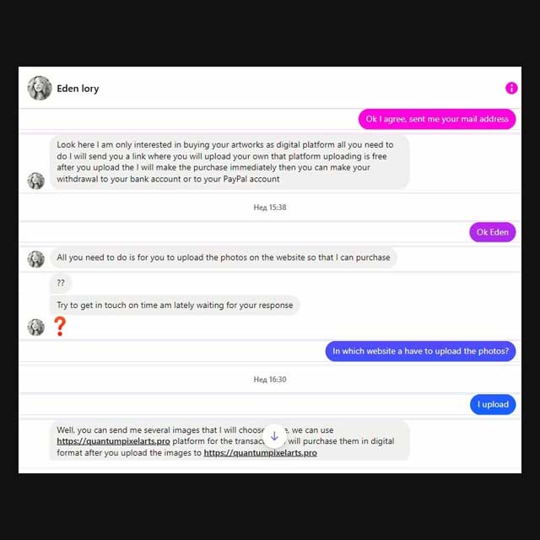Click the 'I upload' message bubble
Image resolution: width=540 pixels, height=540 pixels.
[x=493, y=404]
